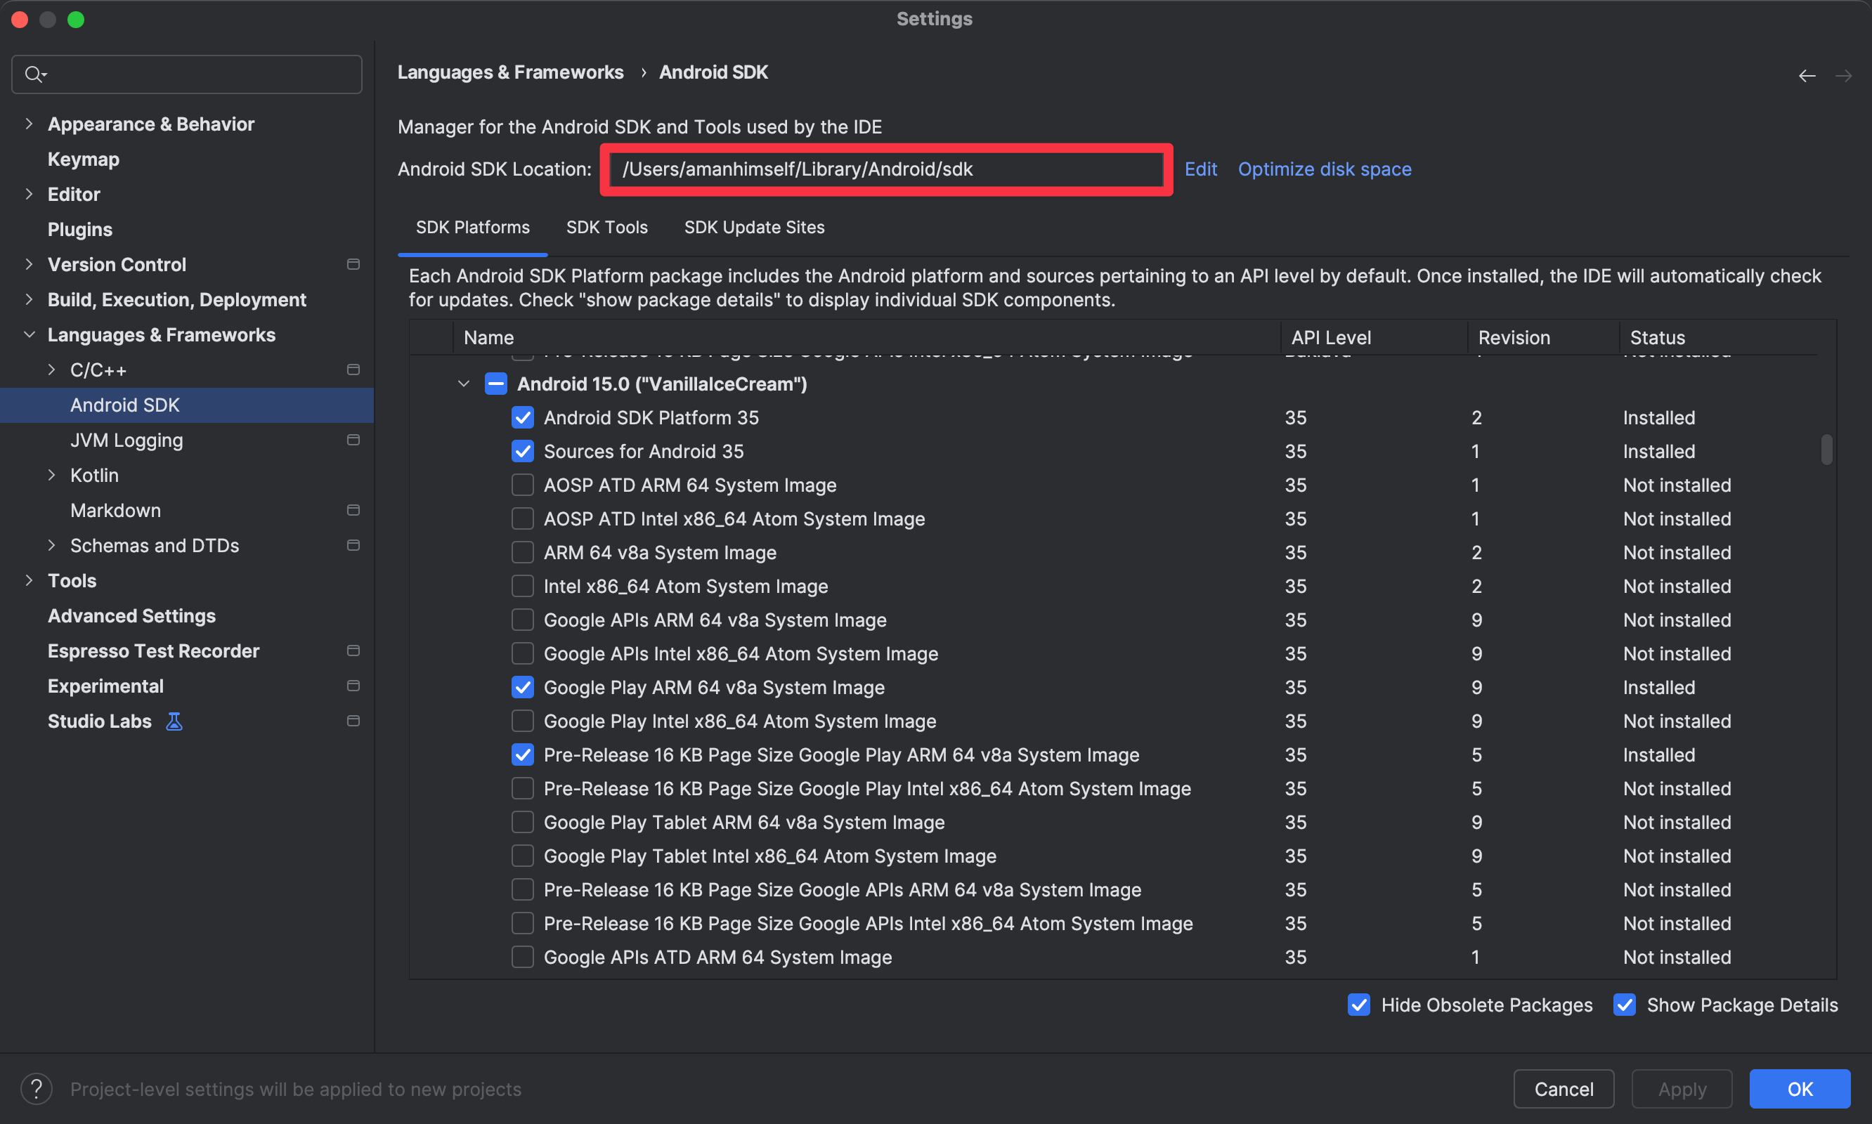Expand the Kotlin section in the sidebar
The width and height of the screenshot is (1872, 1124).
(x=51, y=475)
